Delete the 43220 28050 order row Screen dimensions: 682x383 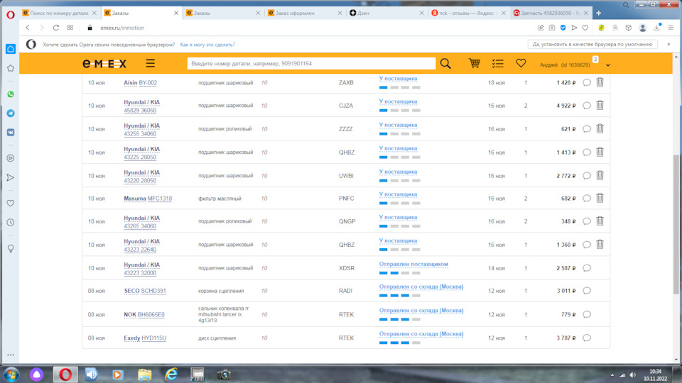pyautogui.click(x=600, y=175)
